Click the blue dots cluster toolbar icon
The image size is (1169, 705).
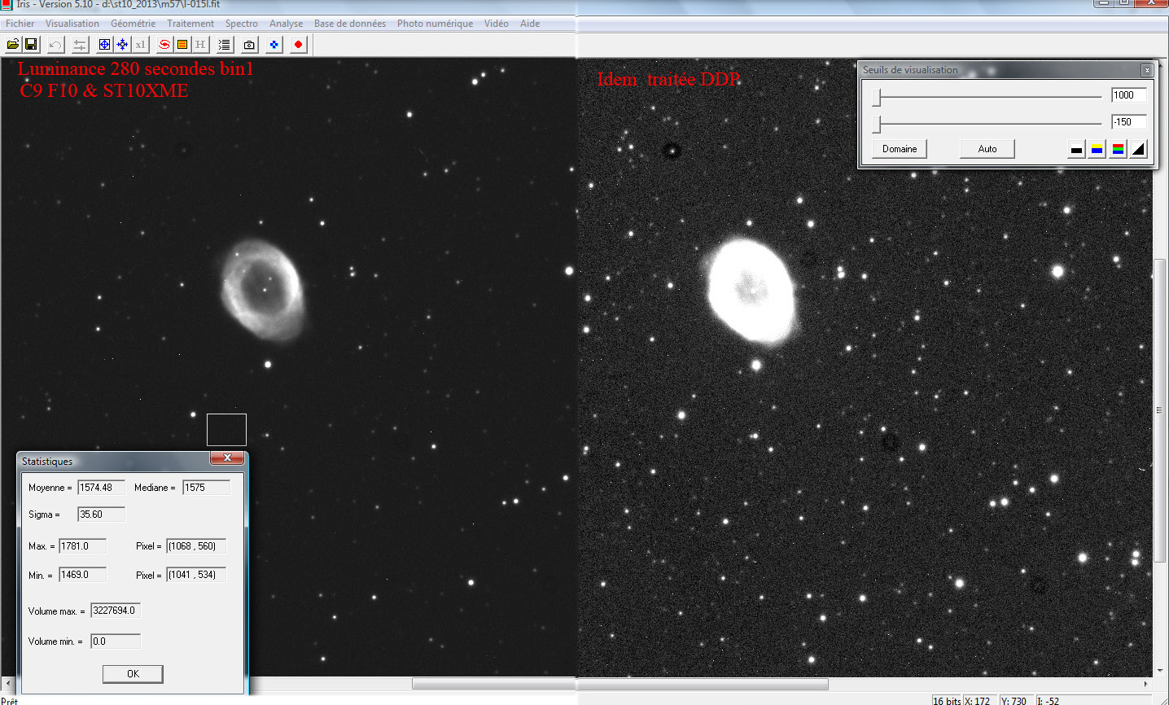(274, 45)
